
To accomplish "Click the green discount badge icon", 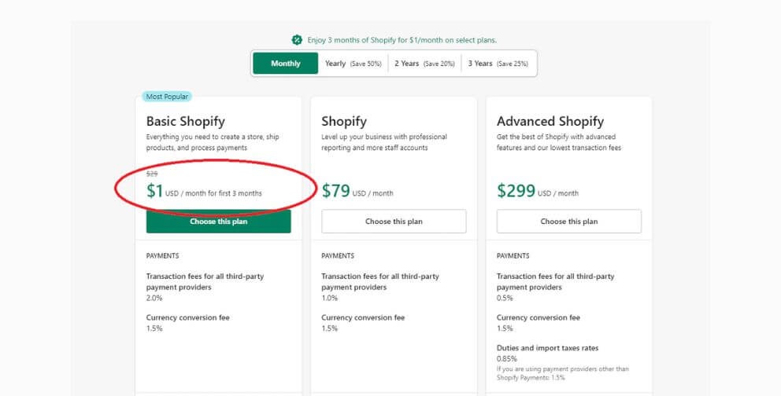I will point(297,40).
